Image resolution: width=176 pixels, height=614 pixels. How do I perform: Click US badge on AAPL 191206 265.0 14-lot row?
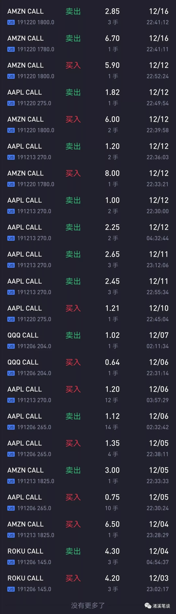tap(11, 427)
